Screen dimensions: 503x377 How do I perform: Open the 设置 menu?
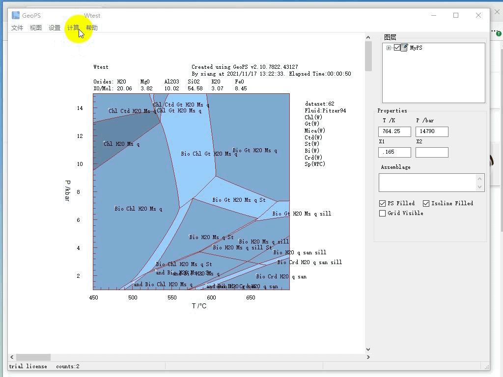pyautogui.click(x=55, y=28)
